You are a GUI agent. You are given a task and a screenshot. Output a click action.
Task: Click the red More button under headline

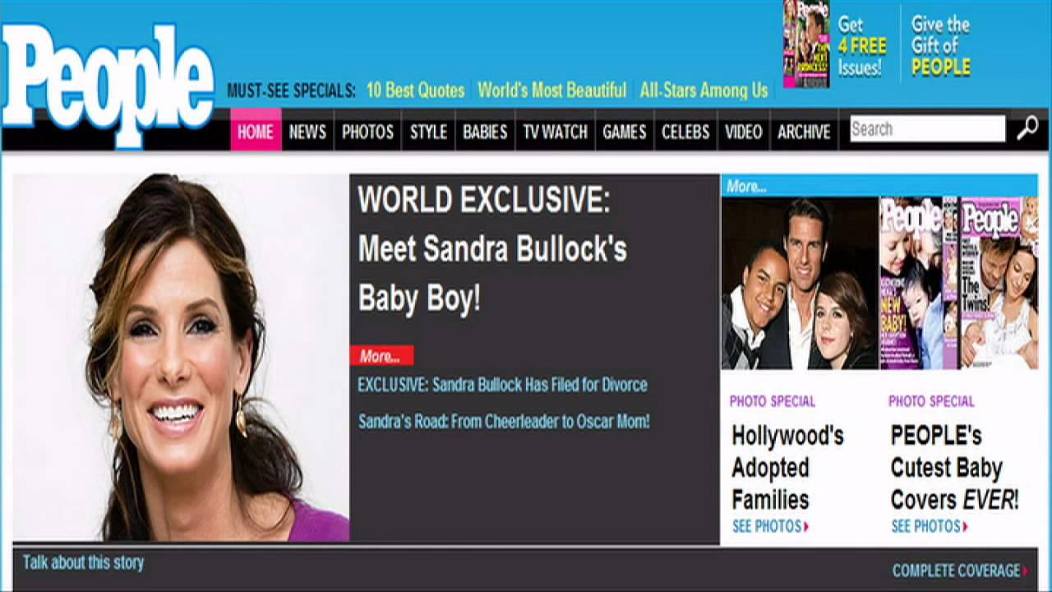[x=381, y=356]
